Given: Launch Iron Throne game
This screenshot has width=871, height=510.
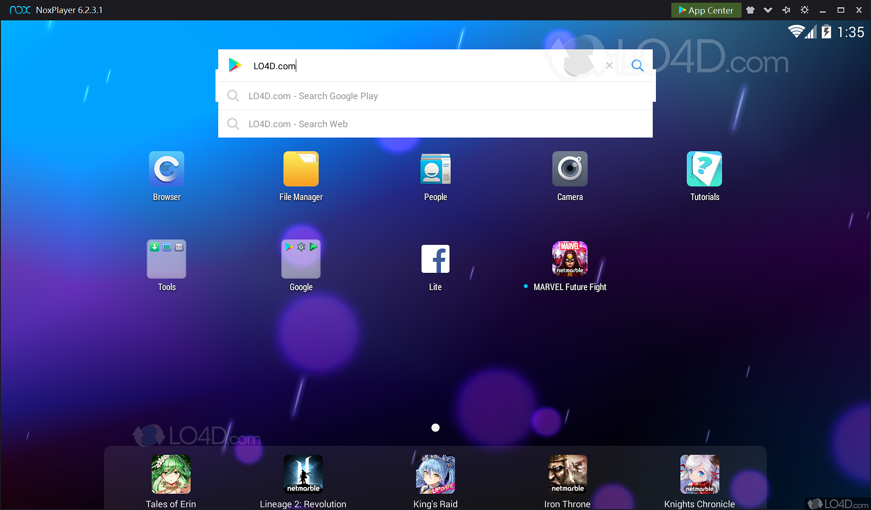Looking at the screenshot, I should point(567,474).
